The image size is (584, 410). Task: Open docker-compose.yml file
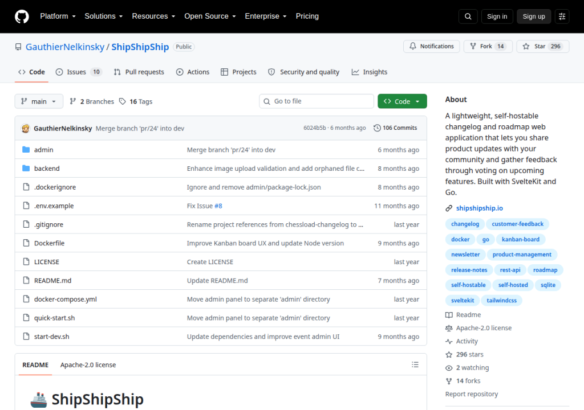66,299
